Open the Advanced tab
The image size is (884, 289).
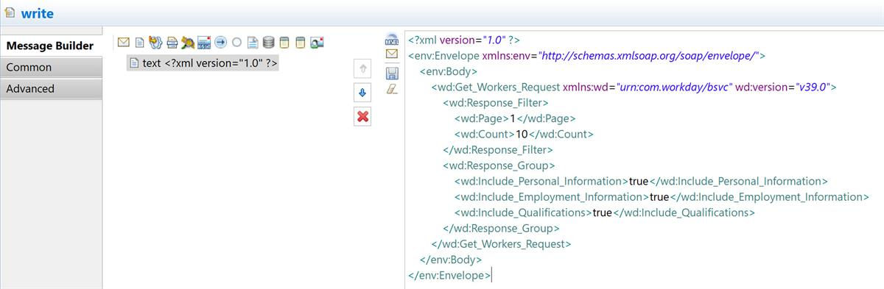click(x=50, y=88)
